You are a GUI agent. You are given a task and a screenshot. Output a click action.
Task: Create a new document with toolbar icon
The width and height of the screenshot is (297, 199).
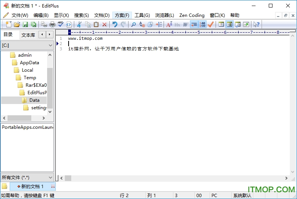[x=9, y=24]
